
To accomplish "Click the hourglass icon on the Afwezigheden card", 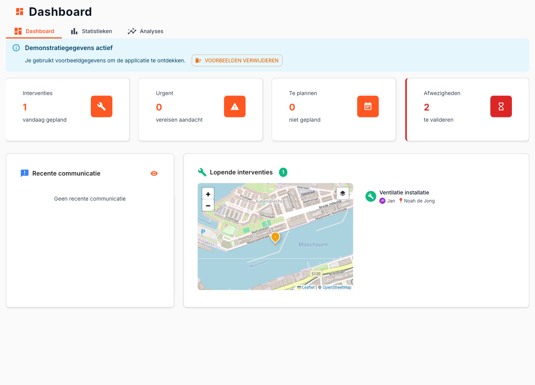I will (x=501, y=106).
